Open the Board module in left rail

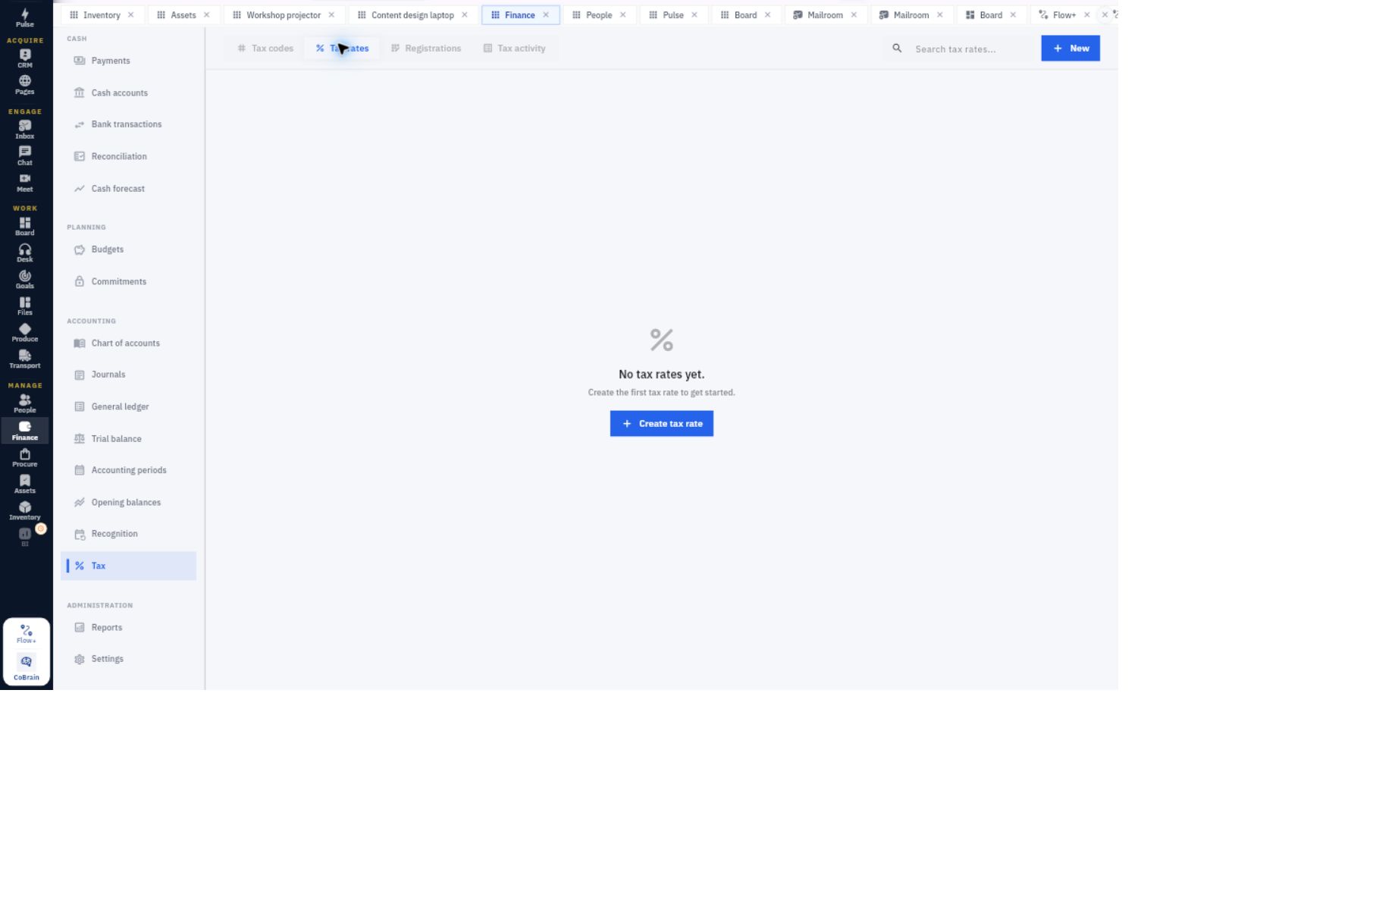(x=25, y=226)
